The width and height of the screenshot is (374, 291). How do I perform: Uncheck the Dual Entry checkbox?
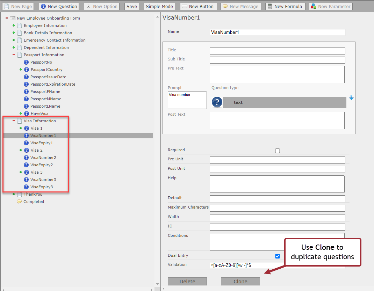point(278,256)
